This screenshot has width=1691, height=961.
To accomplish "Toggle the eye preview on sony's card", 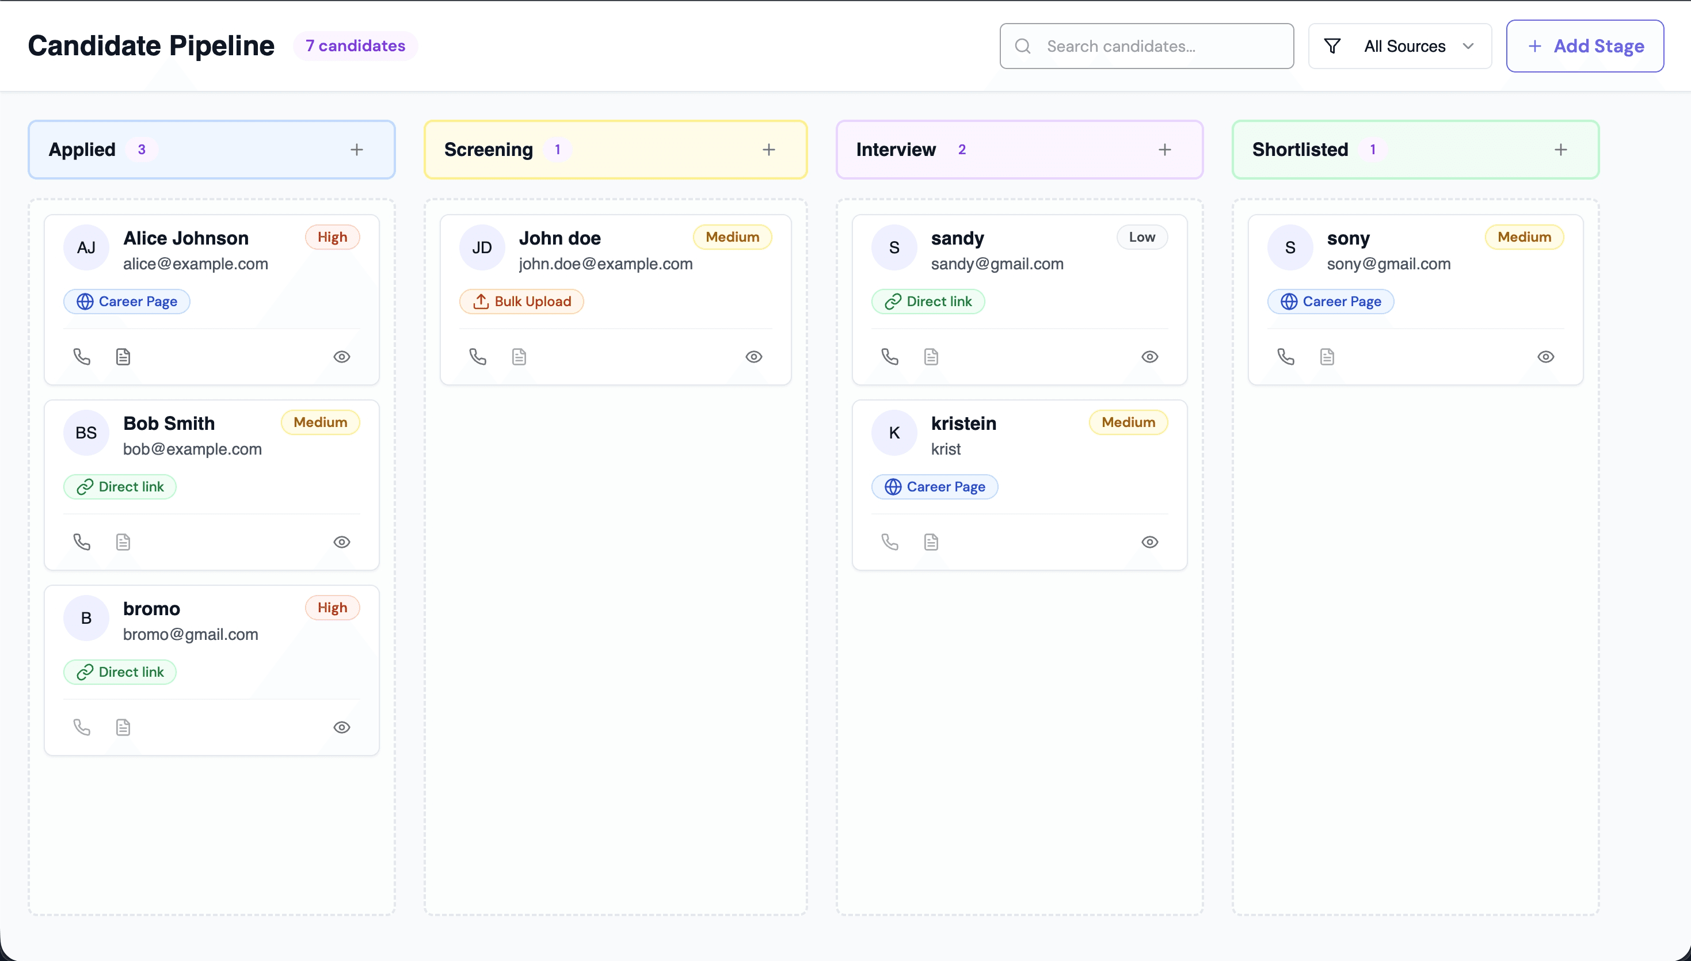I will 1547,356.
